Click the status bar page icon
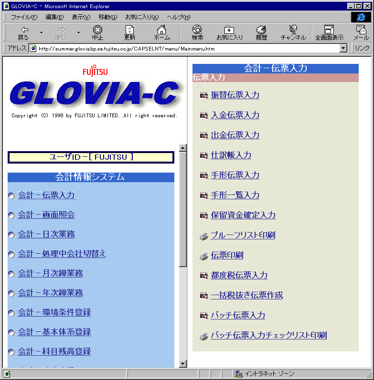 [x=7, y=374]
